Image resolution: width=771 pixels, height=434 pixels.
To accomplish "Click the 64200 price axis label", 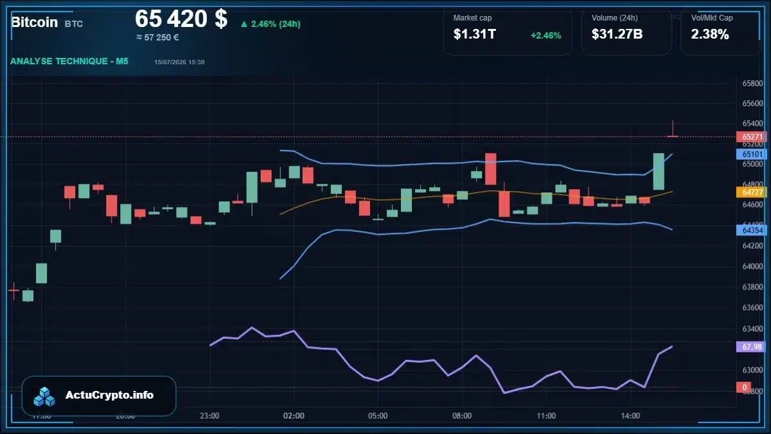I will pos(752,246).
